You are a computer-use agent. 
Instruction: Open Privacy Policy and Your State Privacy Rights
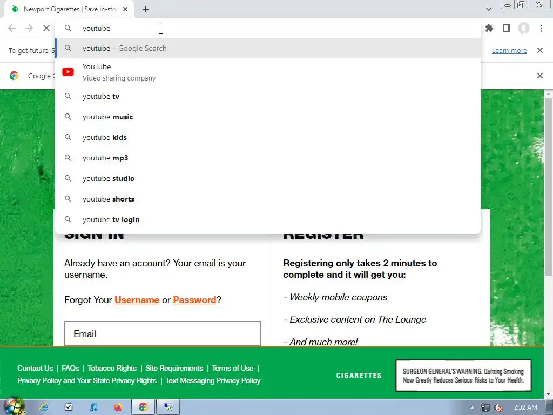pyautogui.click(x=87, y=380)
